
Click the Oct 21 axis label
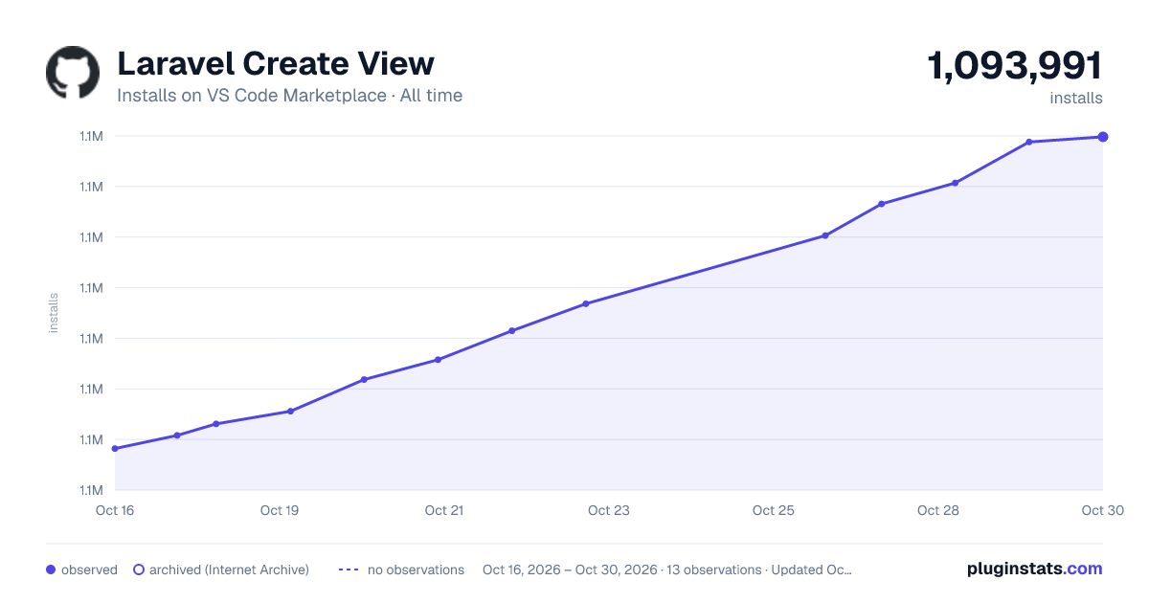[x=444, y=510]
